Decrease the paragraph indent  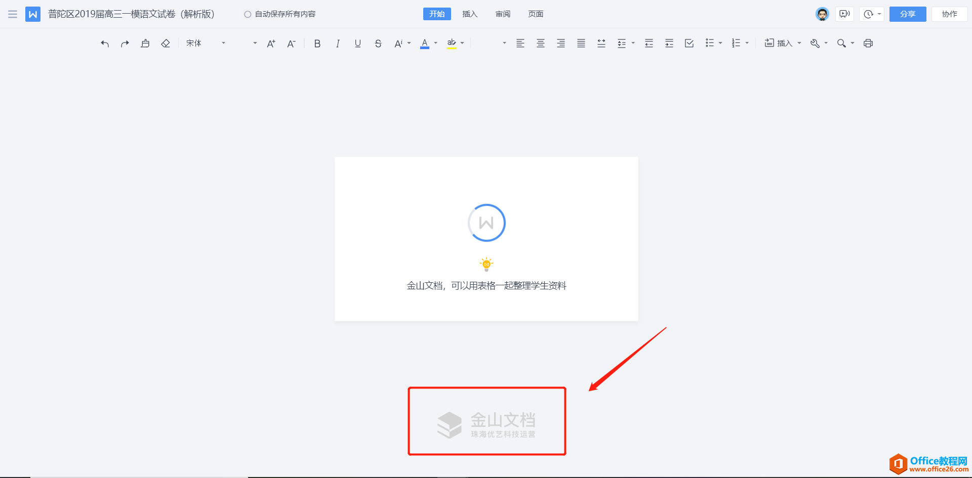pyautogui.click(x=649, y=44)
